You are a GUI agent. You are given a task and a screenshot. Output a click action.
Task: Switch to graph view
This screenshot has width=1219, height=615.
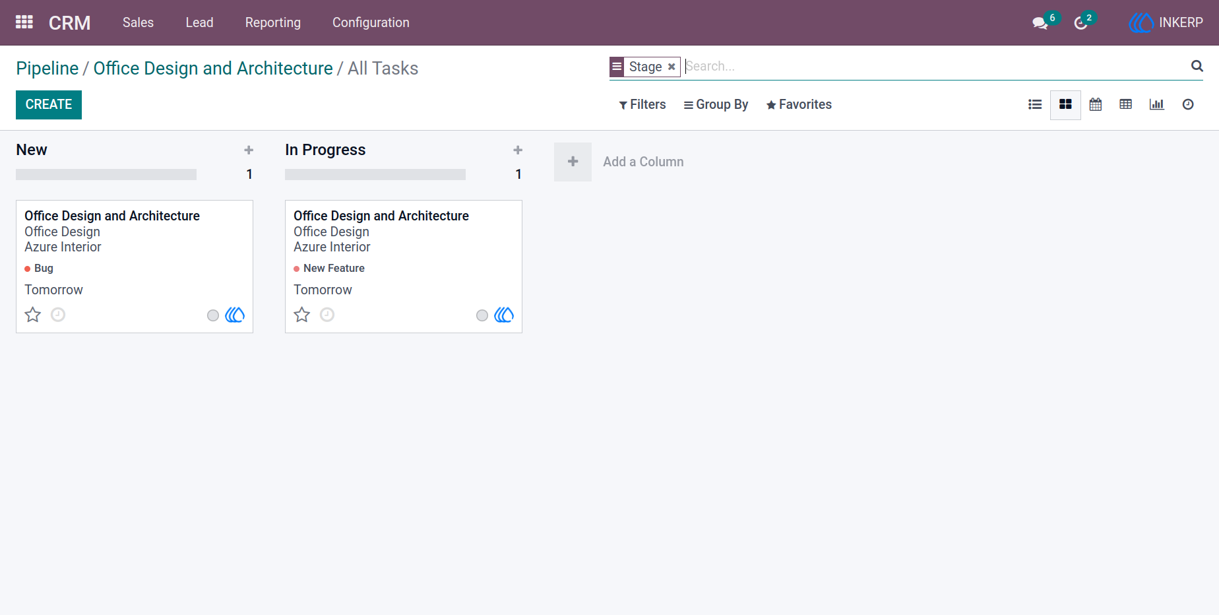pos(1156,104)
